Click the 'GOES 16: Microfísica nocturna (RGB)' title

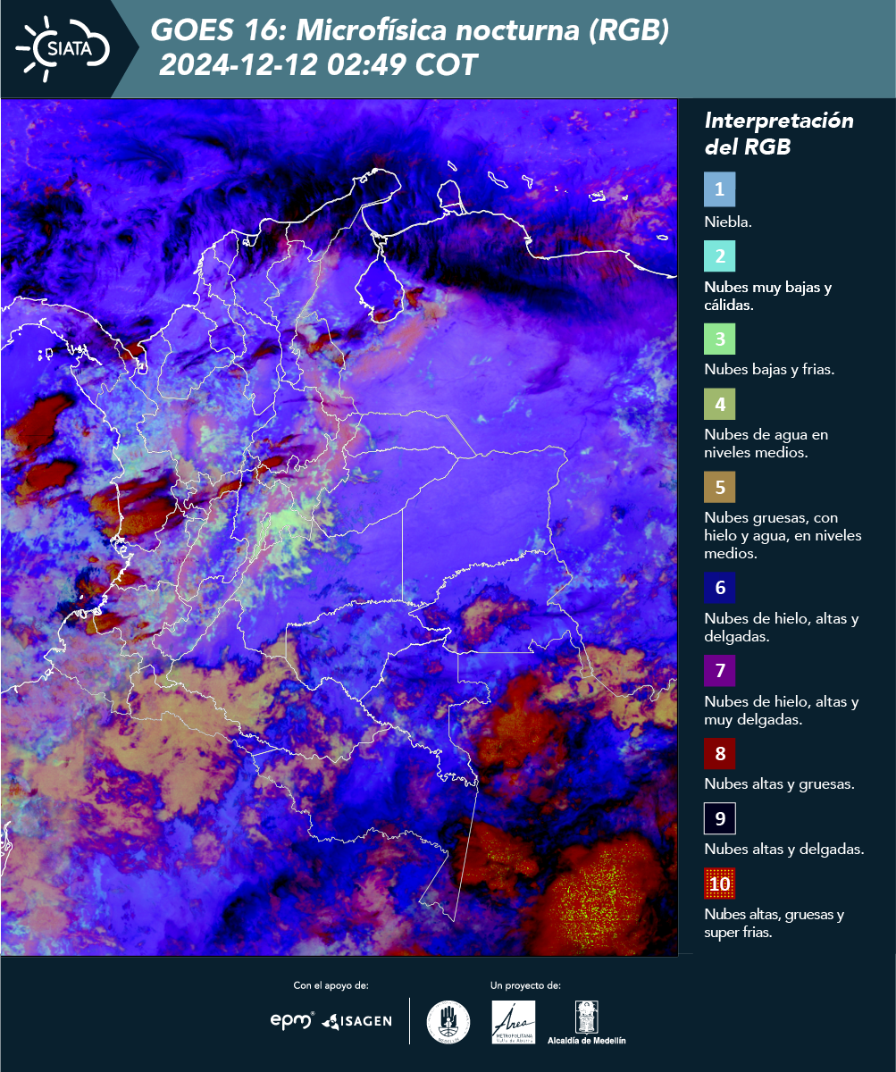[410, 29]
